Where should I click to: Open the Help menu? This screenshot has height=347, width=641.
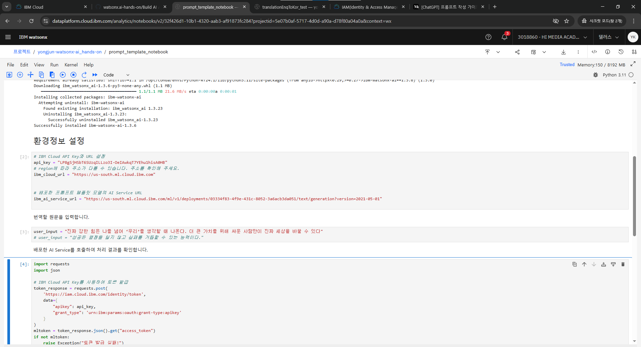[x=88, y=65]
